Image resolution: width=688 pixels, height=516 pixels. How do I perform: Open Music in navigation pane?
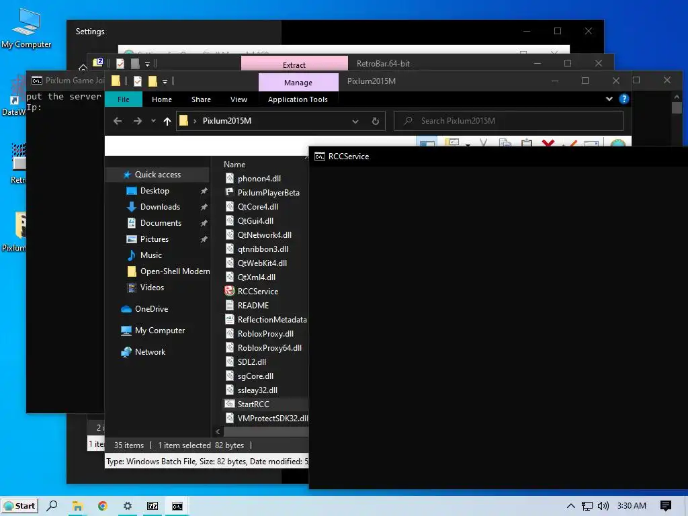point(151,255)
